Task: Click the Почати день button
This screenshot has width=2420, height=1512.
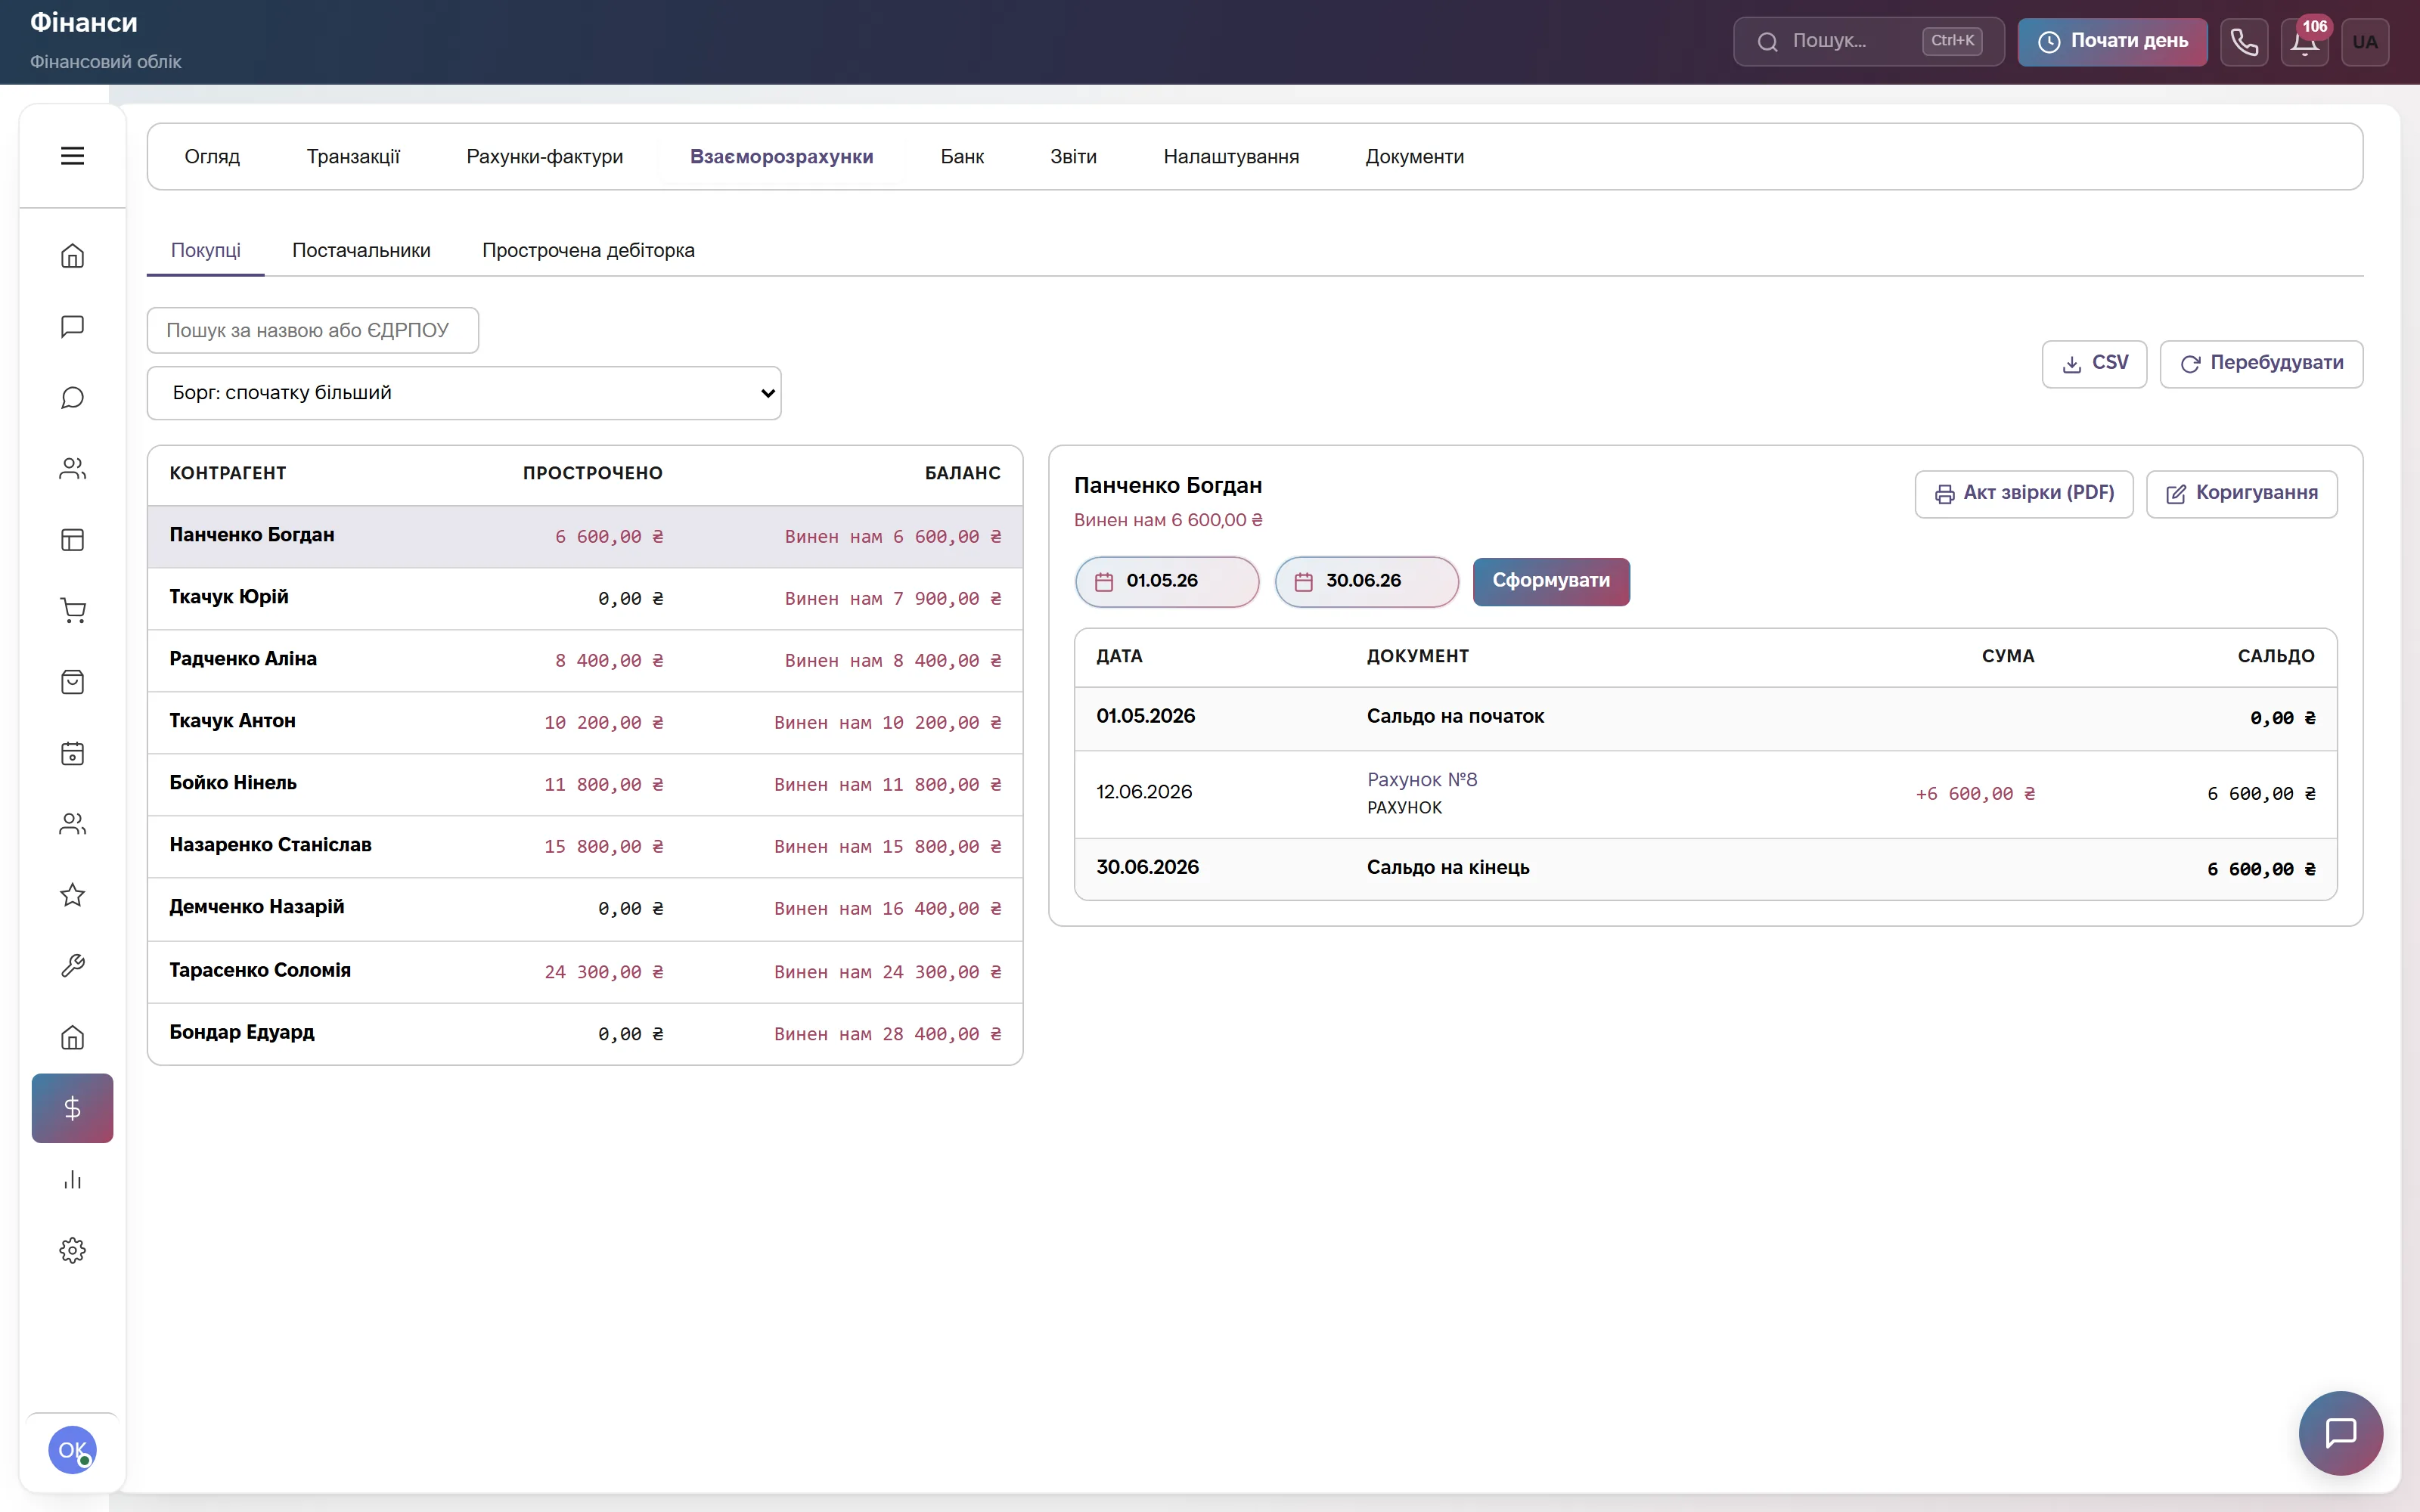Action: tap(2112, 42)
